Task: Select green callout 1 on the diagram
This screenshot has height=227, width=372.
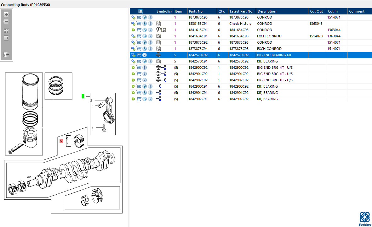Action: coord(83,96)
